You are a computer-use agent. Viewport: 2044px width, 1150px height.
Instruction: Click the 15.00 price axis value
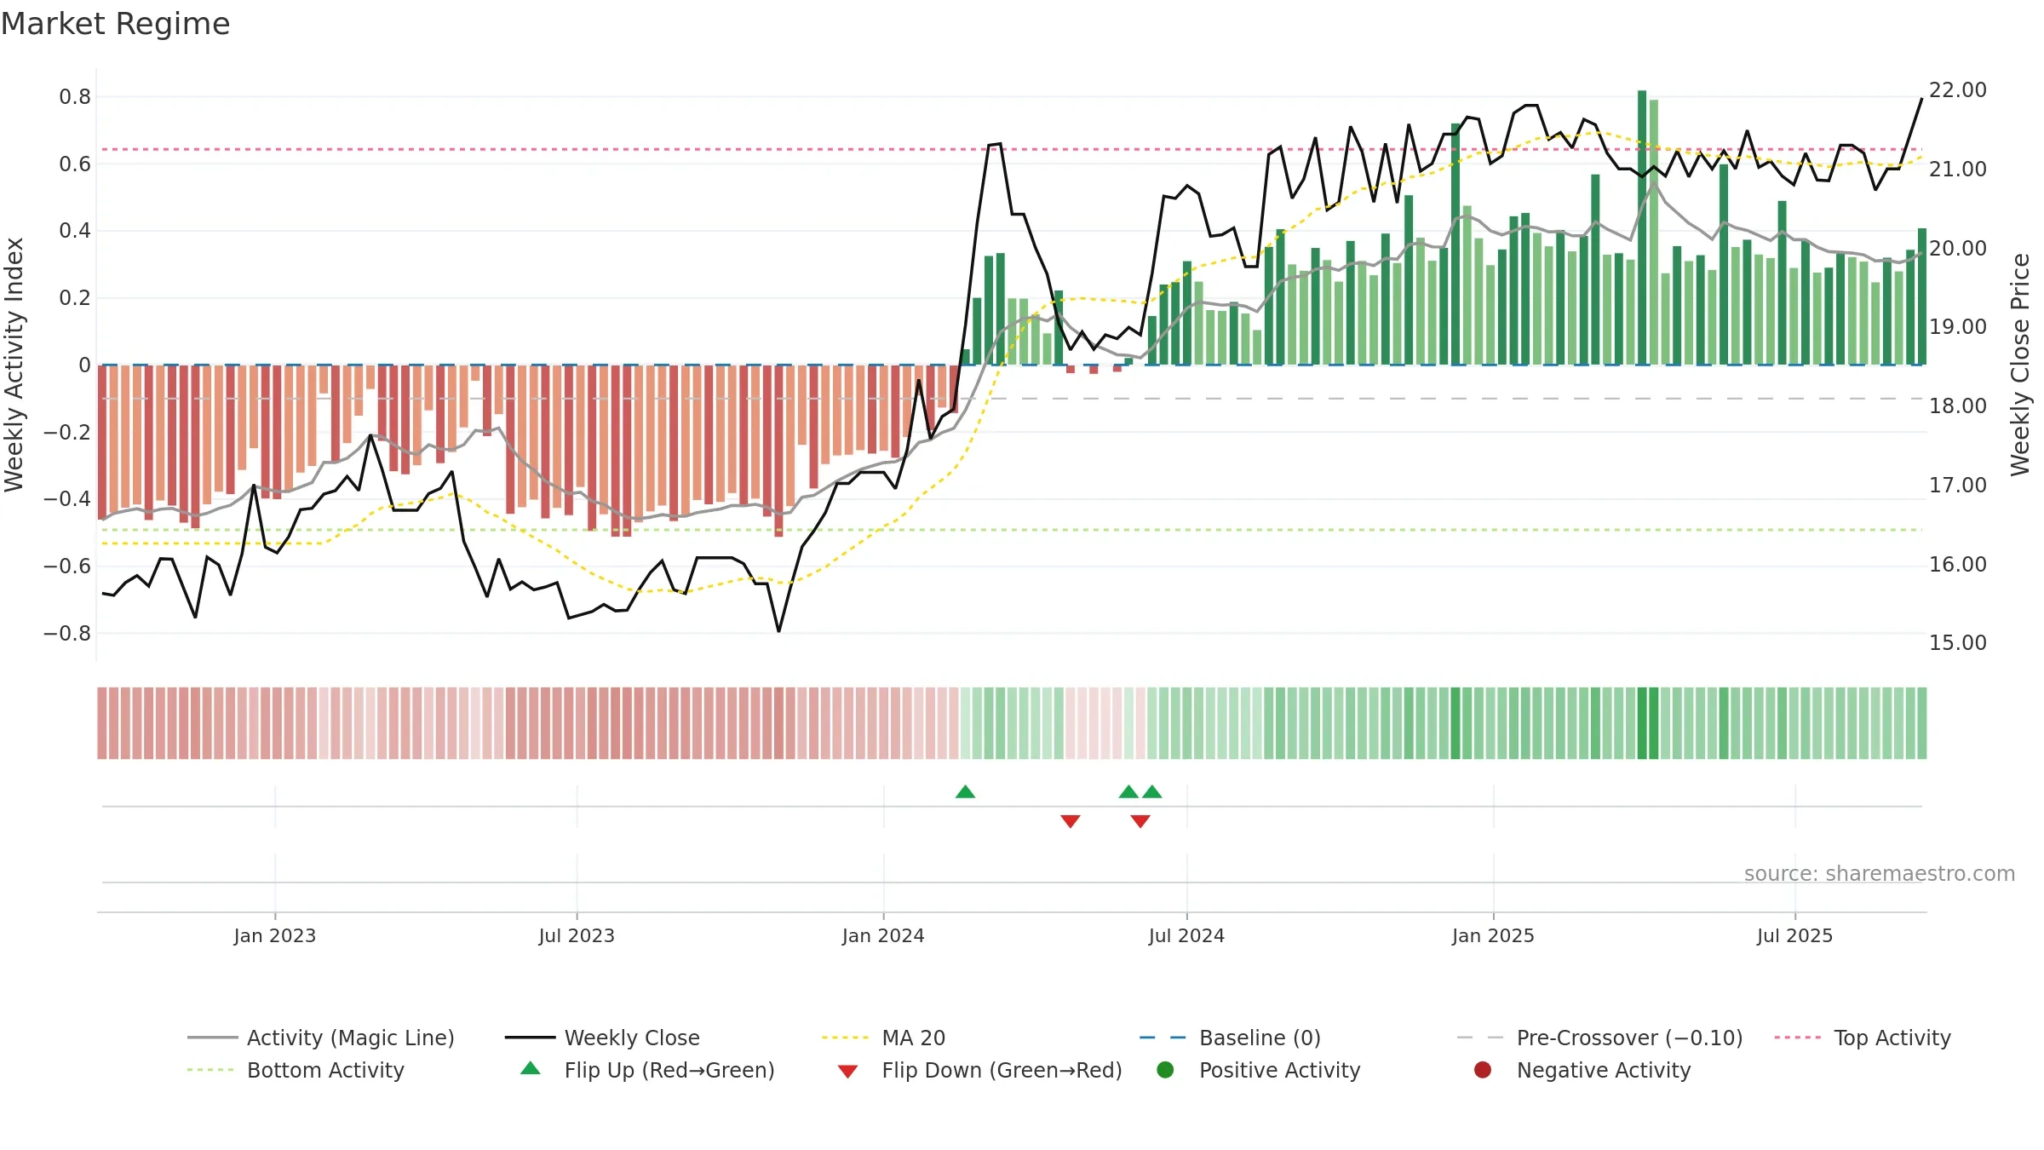[x=1958, y=643]
